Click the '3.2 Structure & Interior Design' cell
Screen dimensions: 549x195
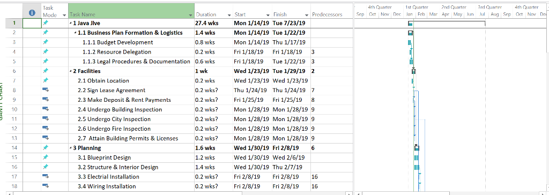pyautogui.click(x=131, y=167)
